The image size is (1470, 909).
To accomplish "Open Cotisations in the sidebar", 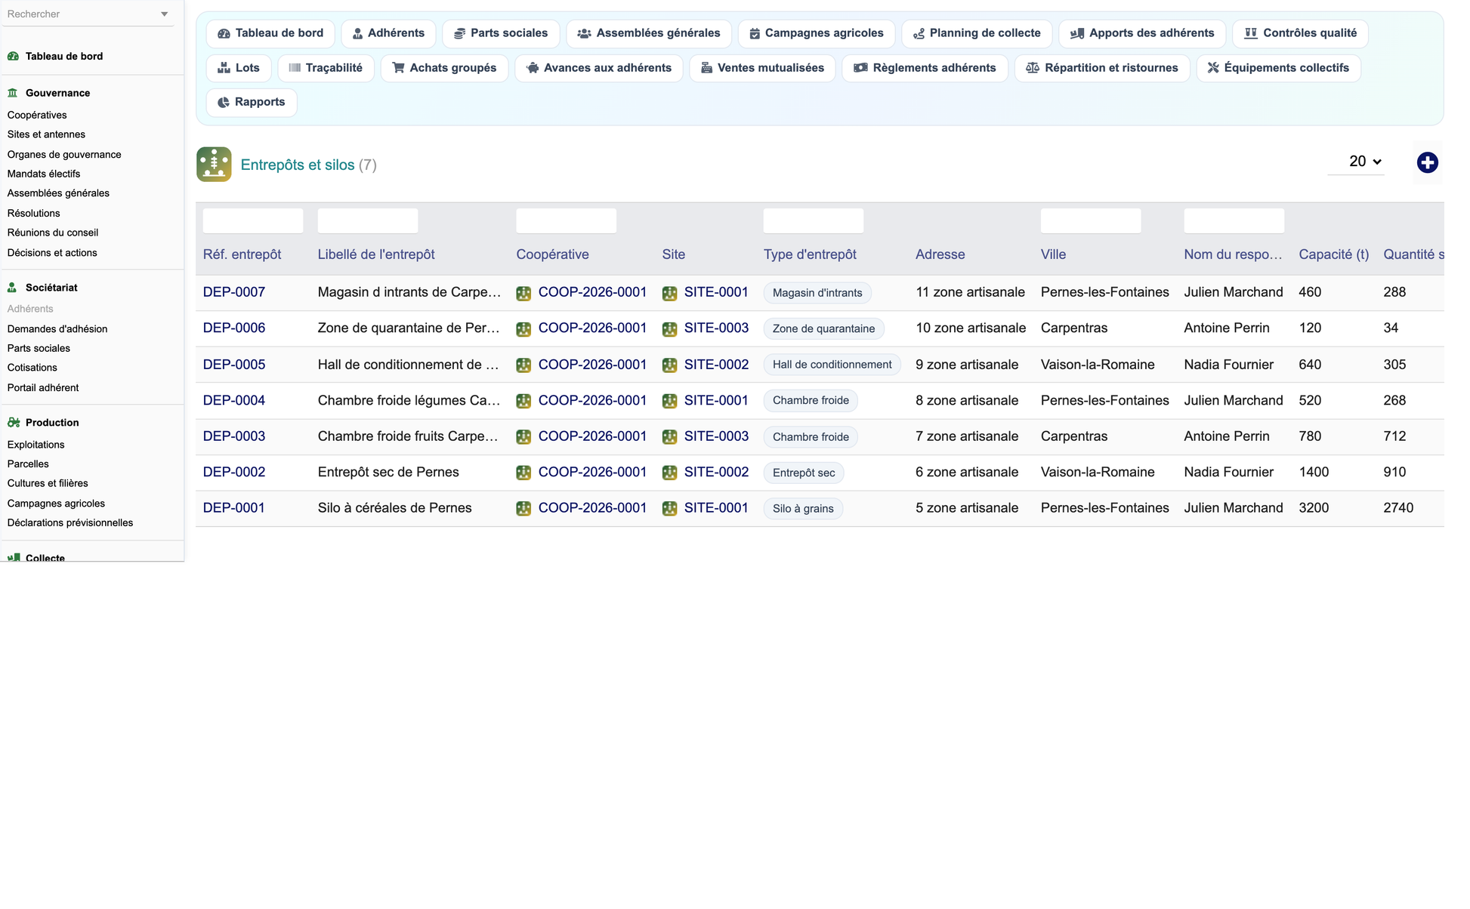I will tap(32, 368).
